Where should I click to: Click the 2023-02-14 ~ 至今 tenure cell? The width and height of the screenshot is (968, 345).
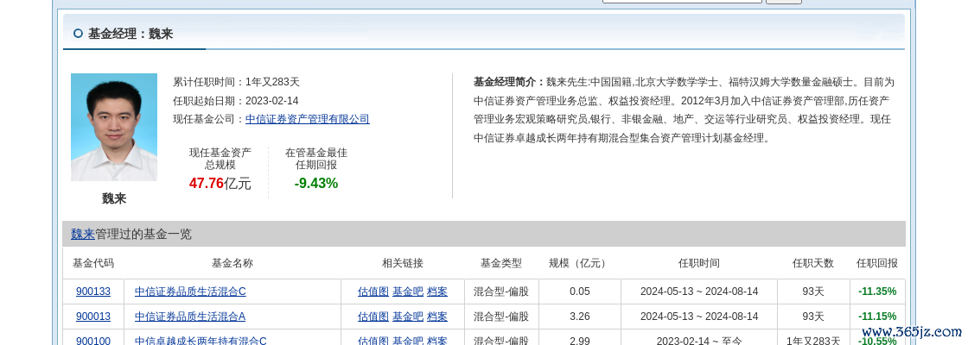coord(699,340)
